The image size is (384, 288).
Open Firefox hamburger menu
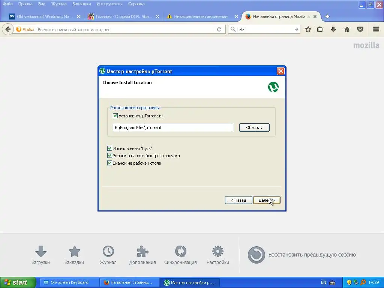pyautogui.click(x=376, y=29)
